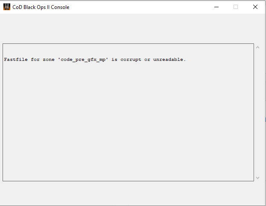
Task: Click the window title 'CoD Black Ops II Console'
Action: 41,7
